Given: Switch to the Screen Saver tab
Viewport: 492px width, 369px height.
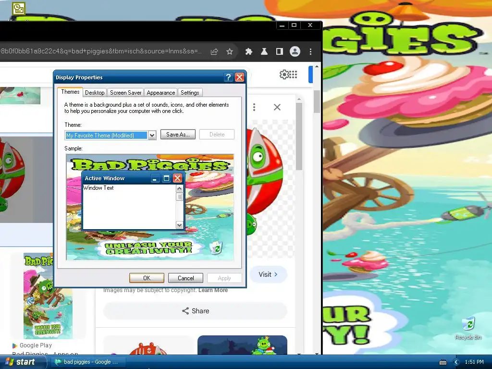Looking at the screenshot, I should click(x=125, y=93).
